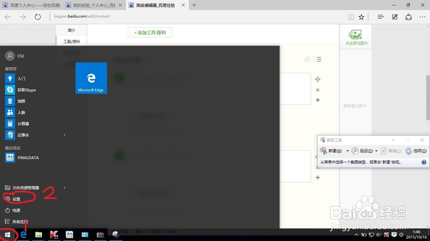
Task: Click the volume tray icon
Action: [379, 235]
